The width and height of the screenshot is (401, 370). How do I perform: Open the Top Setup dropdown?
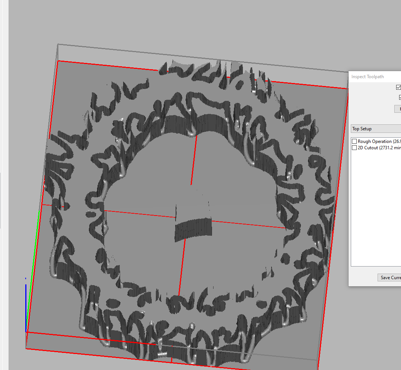point(376,129)
